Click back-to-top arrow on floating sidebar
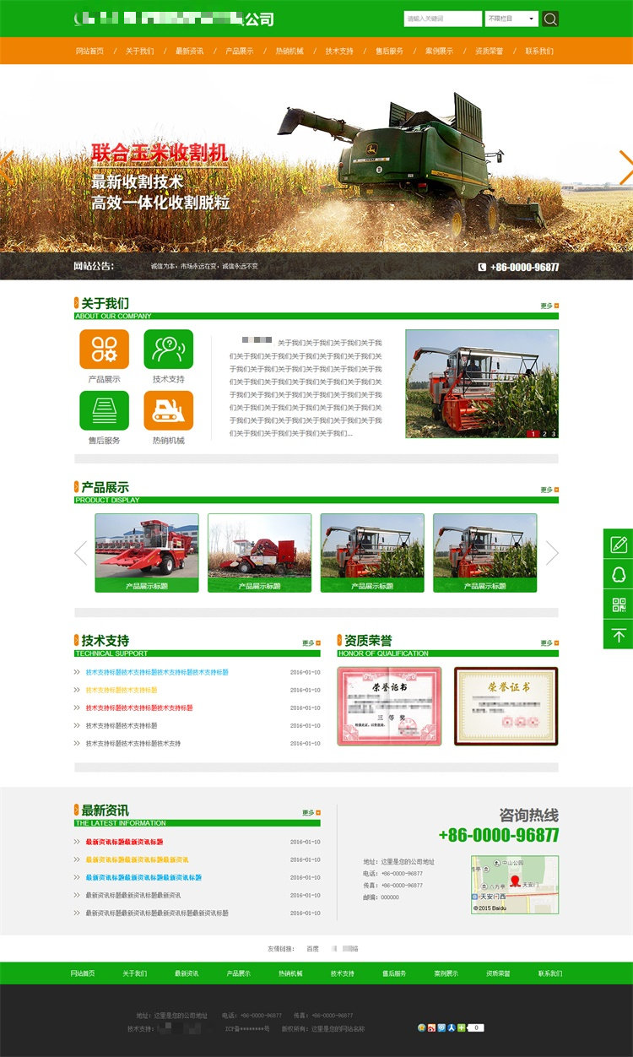Viewport: 633px width, 1057px height. [x=618, y=635]
